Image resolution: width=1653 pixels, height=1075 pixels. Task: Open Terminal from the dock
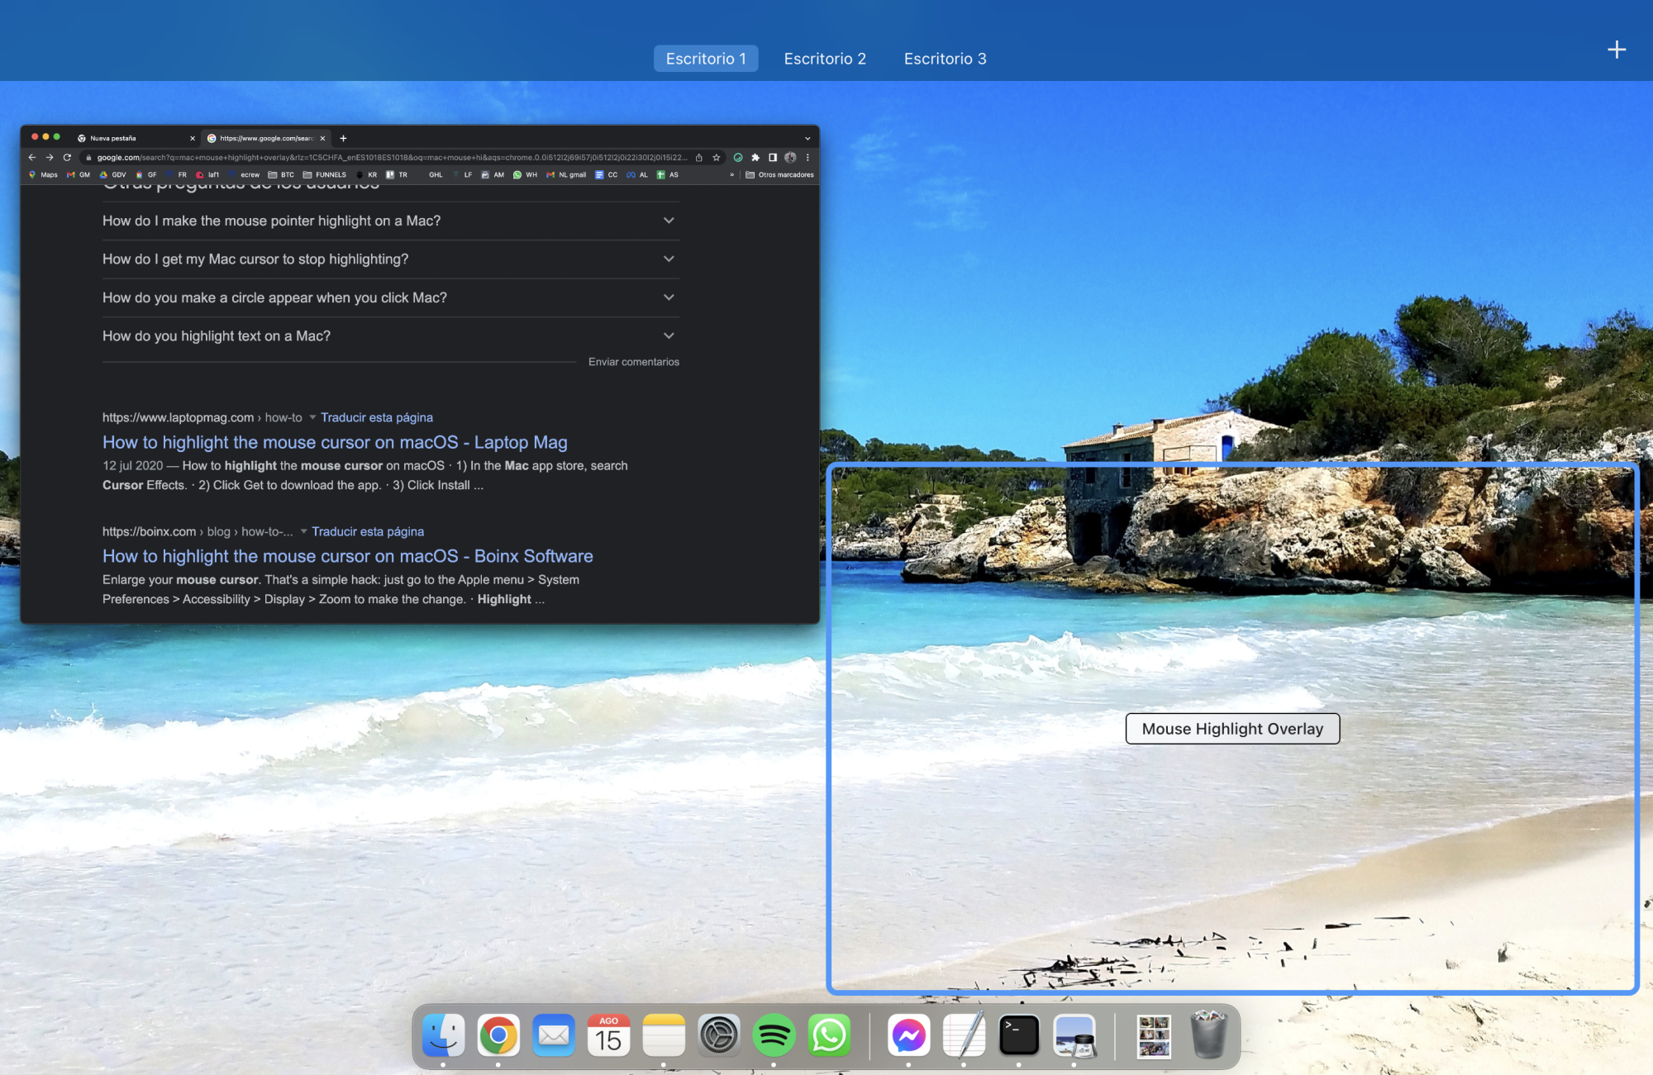click(x=1018, y=1035)
